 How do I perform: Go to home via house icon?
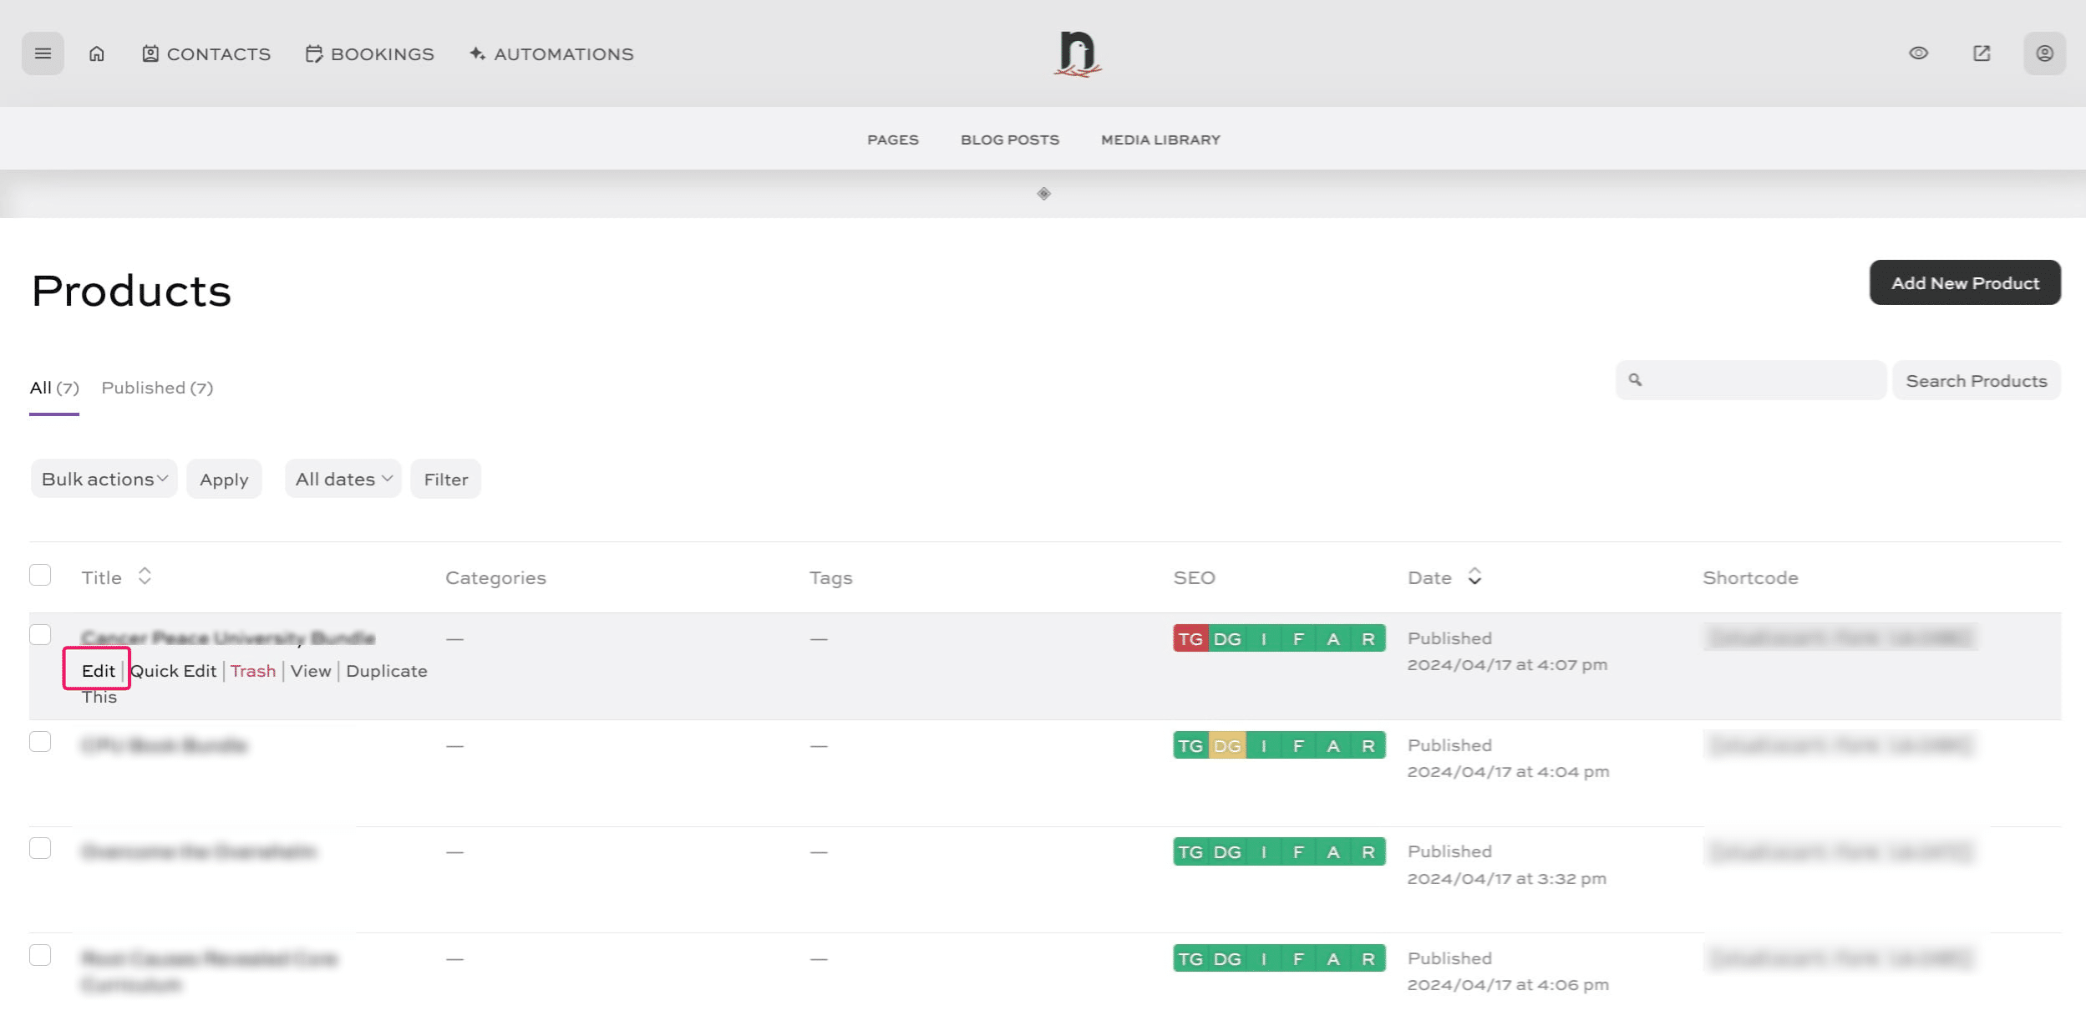pos(97,53)
